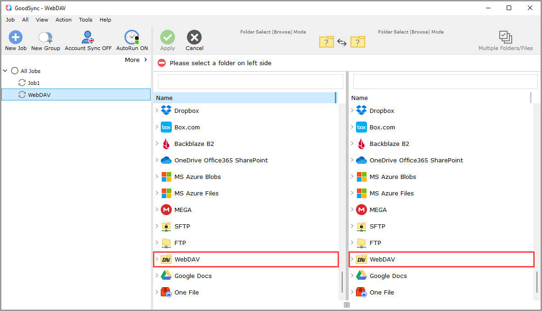Click right pane vertical scrollbar thumb
Screen dimensions: 542x311
537,282
